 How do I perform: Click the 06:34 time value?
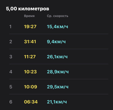[x=31, y=102]
